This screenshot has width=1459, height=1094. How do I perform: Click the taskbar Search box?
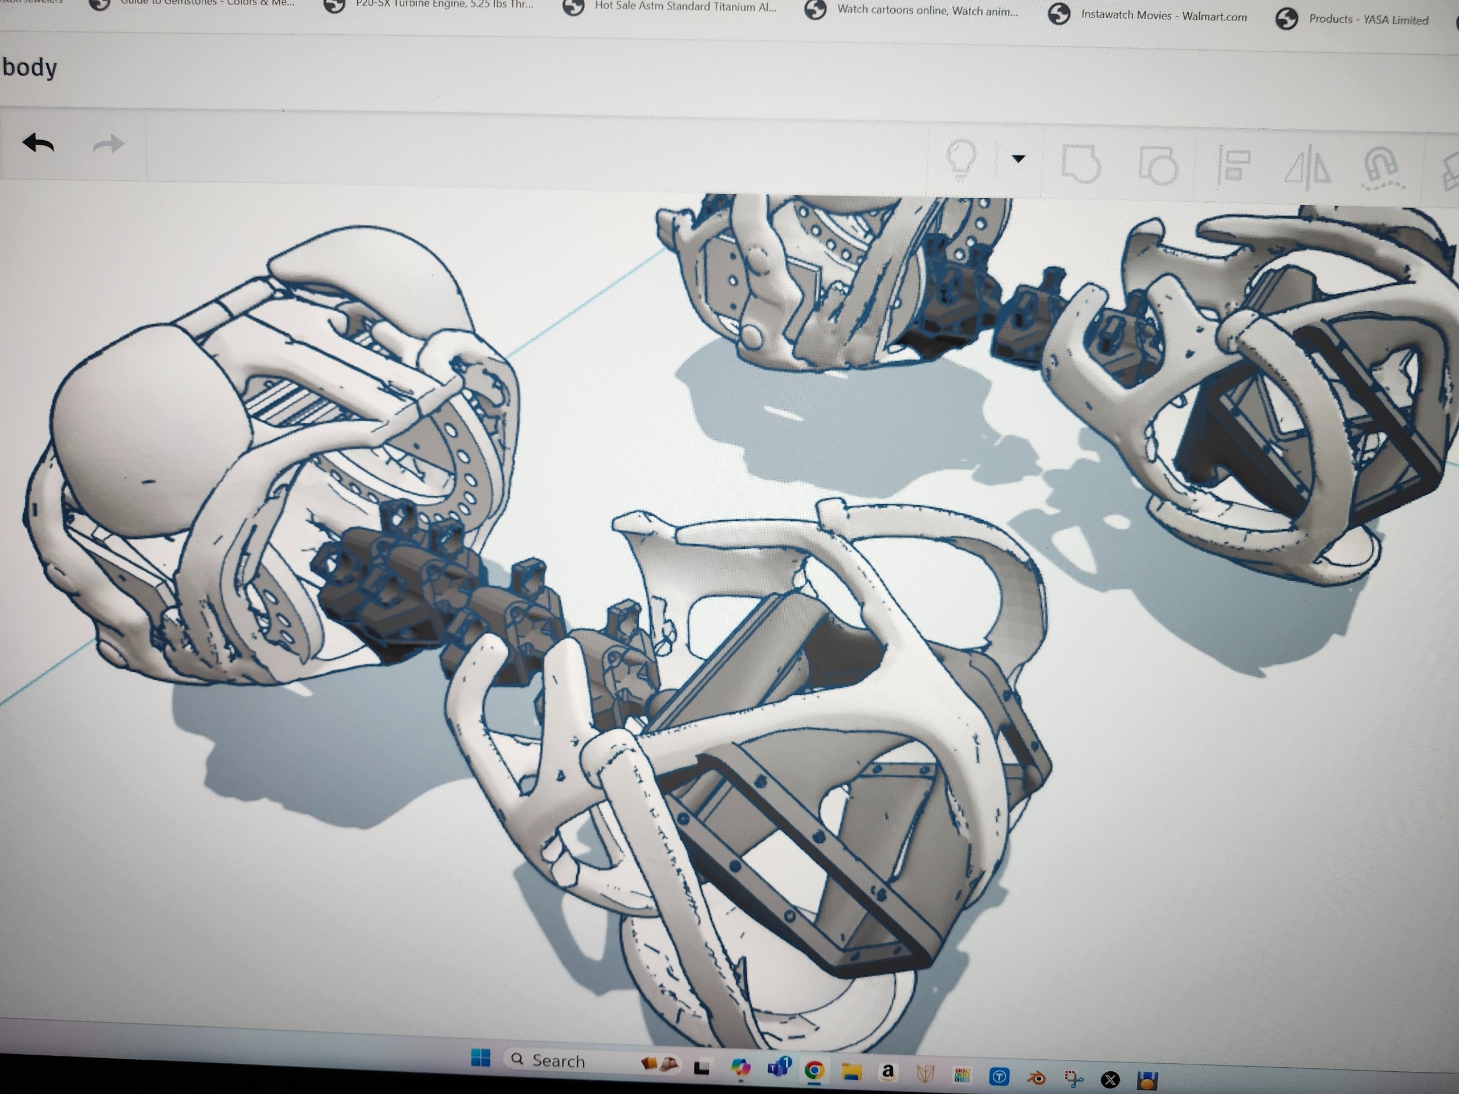click(558, 1061)
